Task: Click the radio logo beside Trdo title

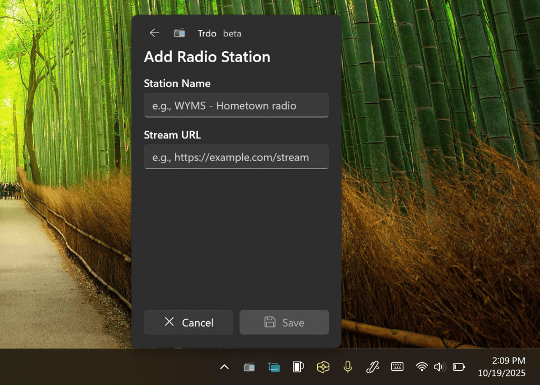Action: pos(179,33)
